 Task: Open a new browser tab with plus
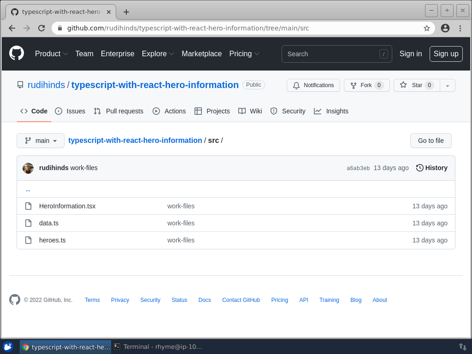126,12
